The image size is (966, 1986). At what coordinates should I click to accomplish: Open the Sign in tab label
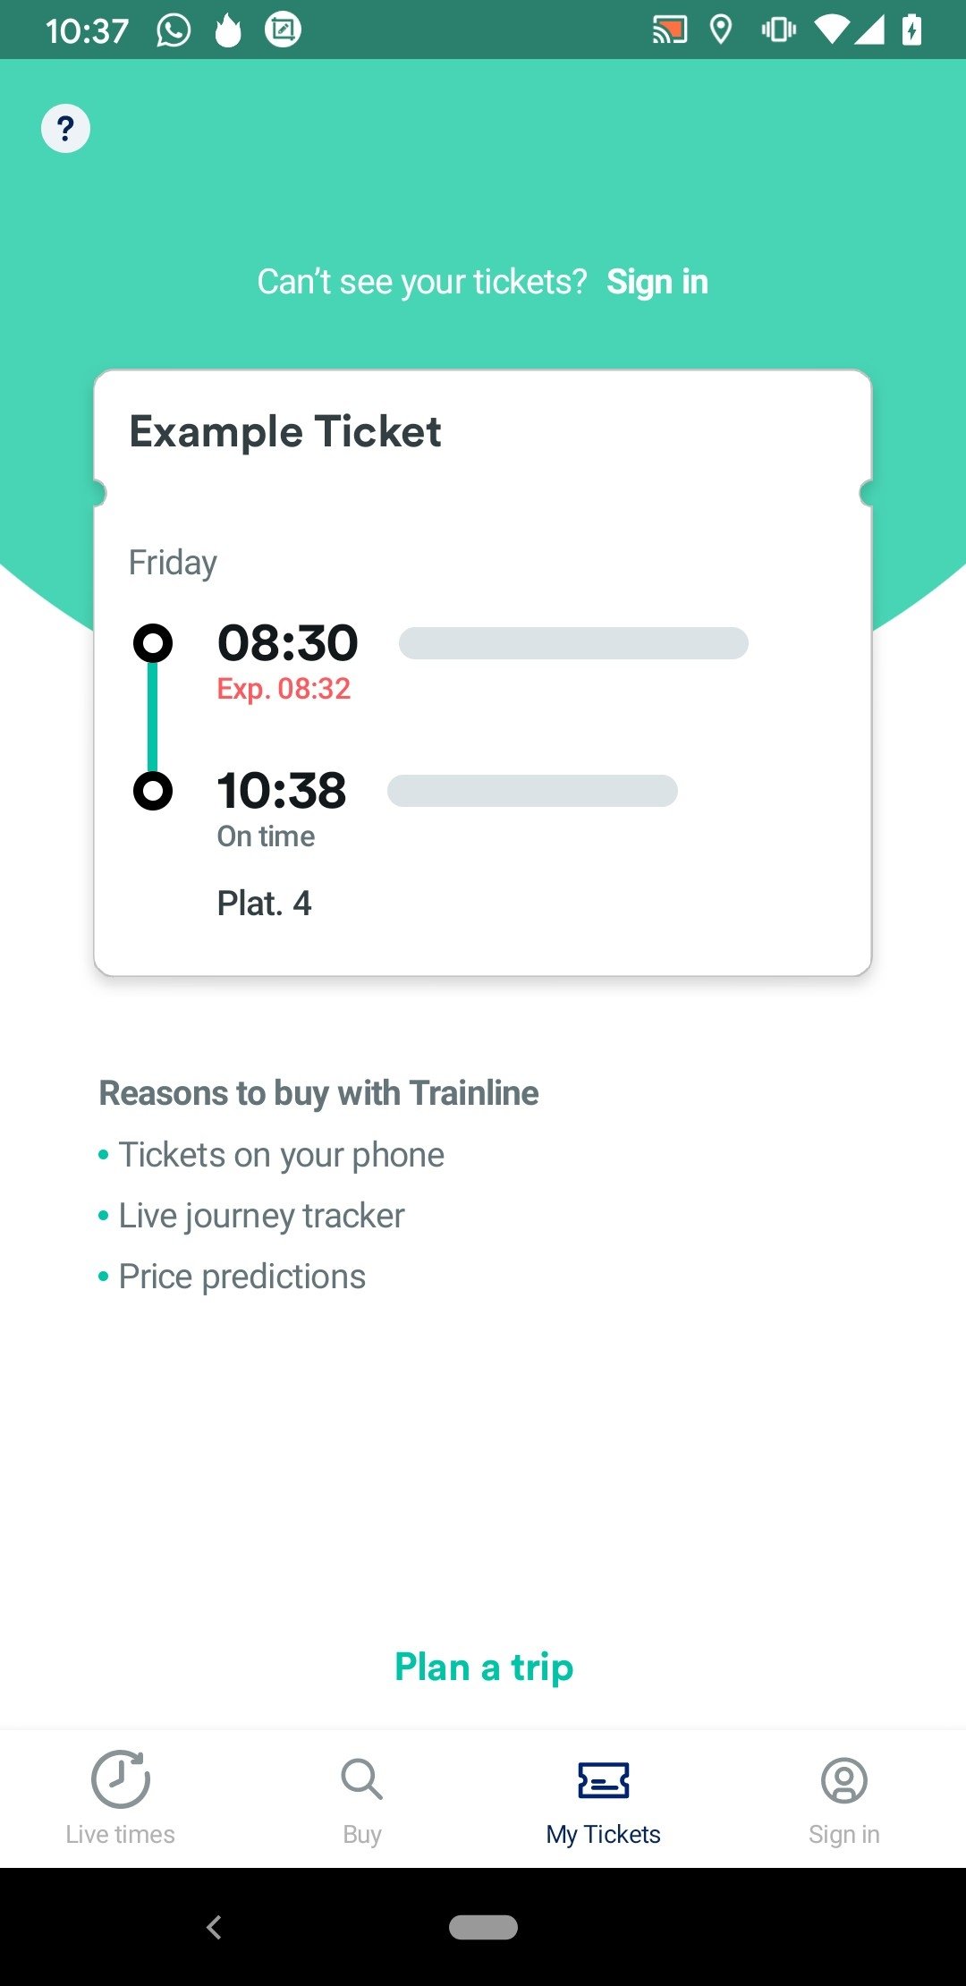pos(844,1834)
